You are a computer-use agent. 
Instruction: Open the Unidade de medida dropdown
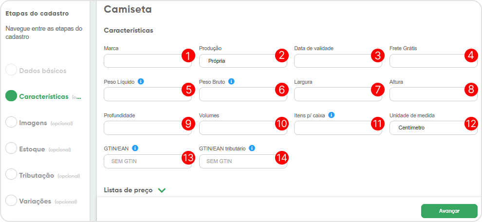(x=426, y=128)
